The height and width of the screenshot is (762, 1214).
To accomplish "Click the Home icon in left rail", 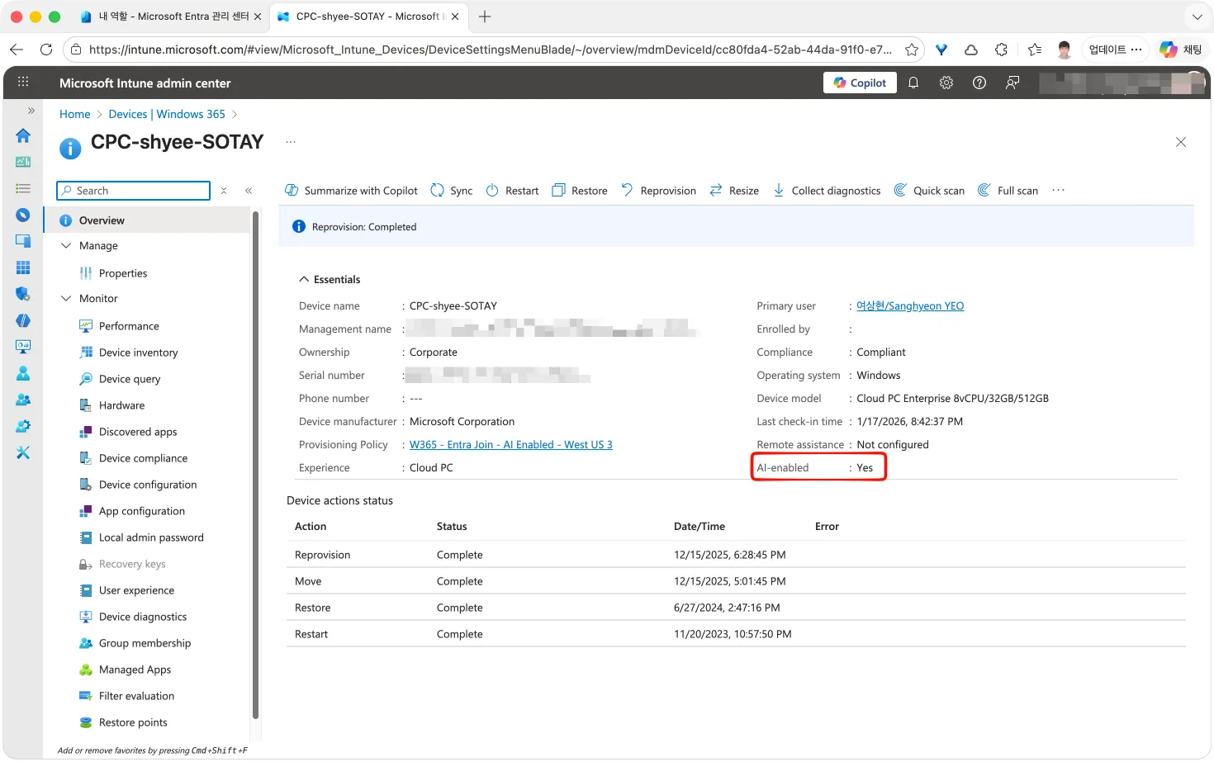I will 23,135.
